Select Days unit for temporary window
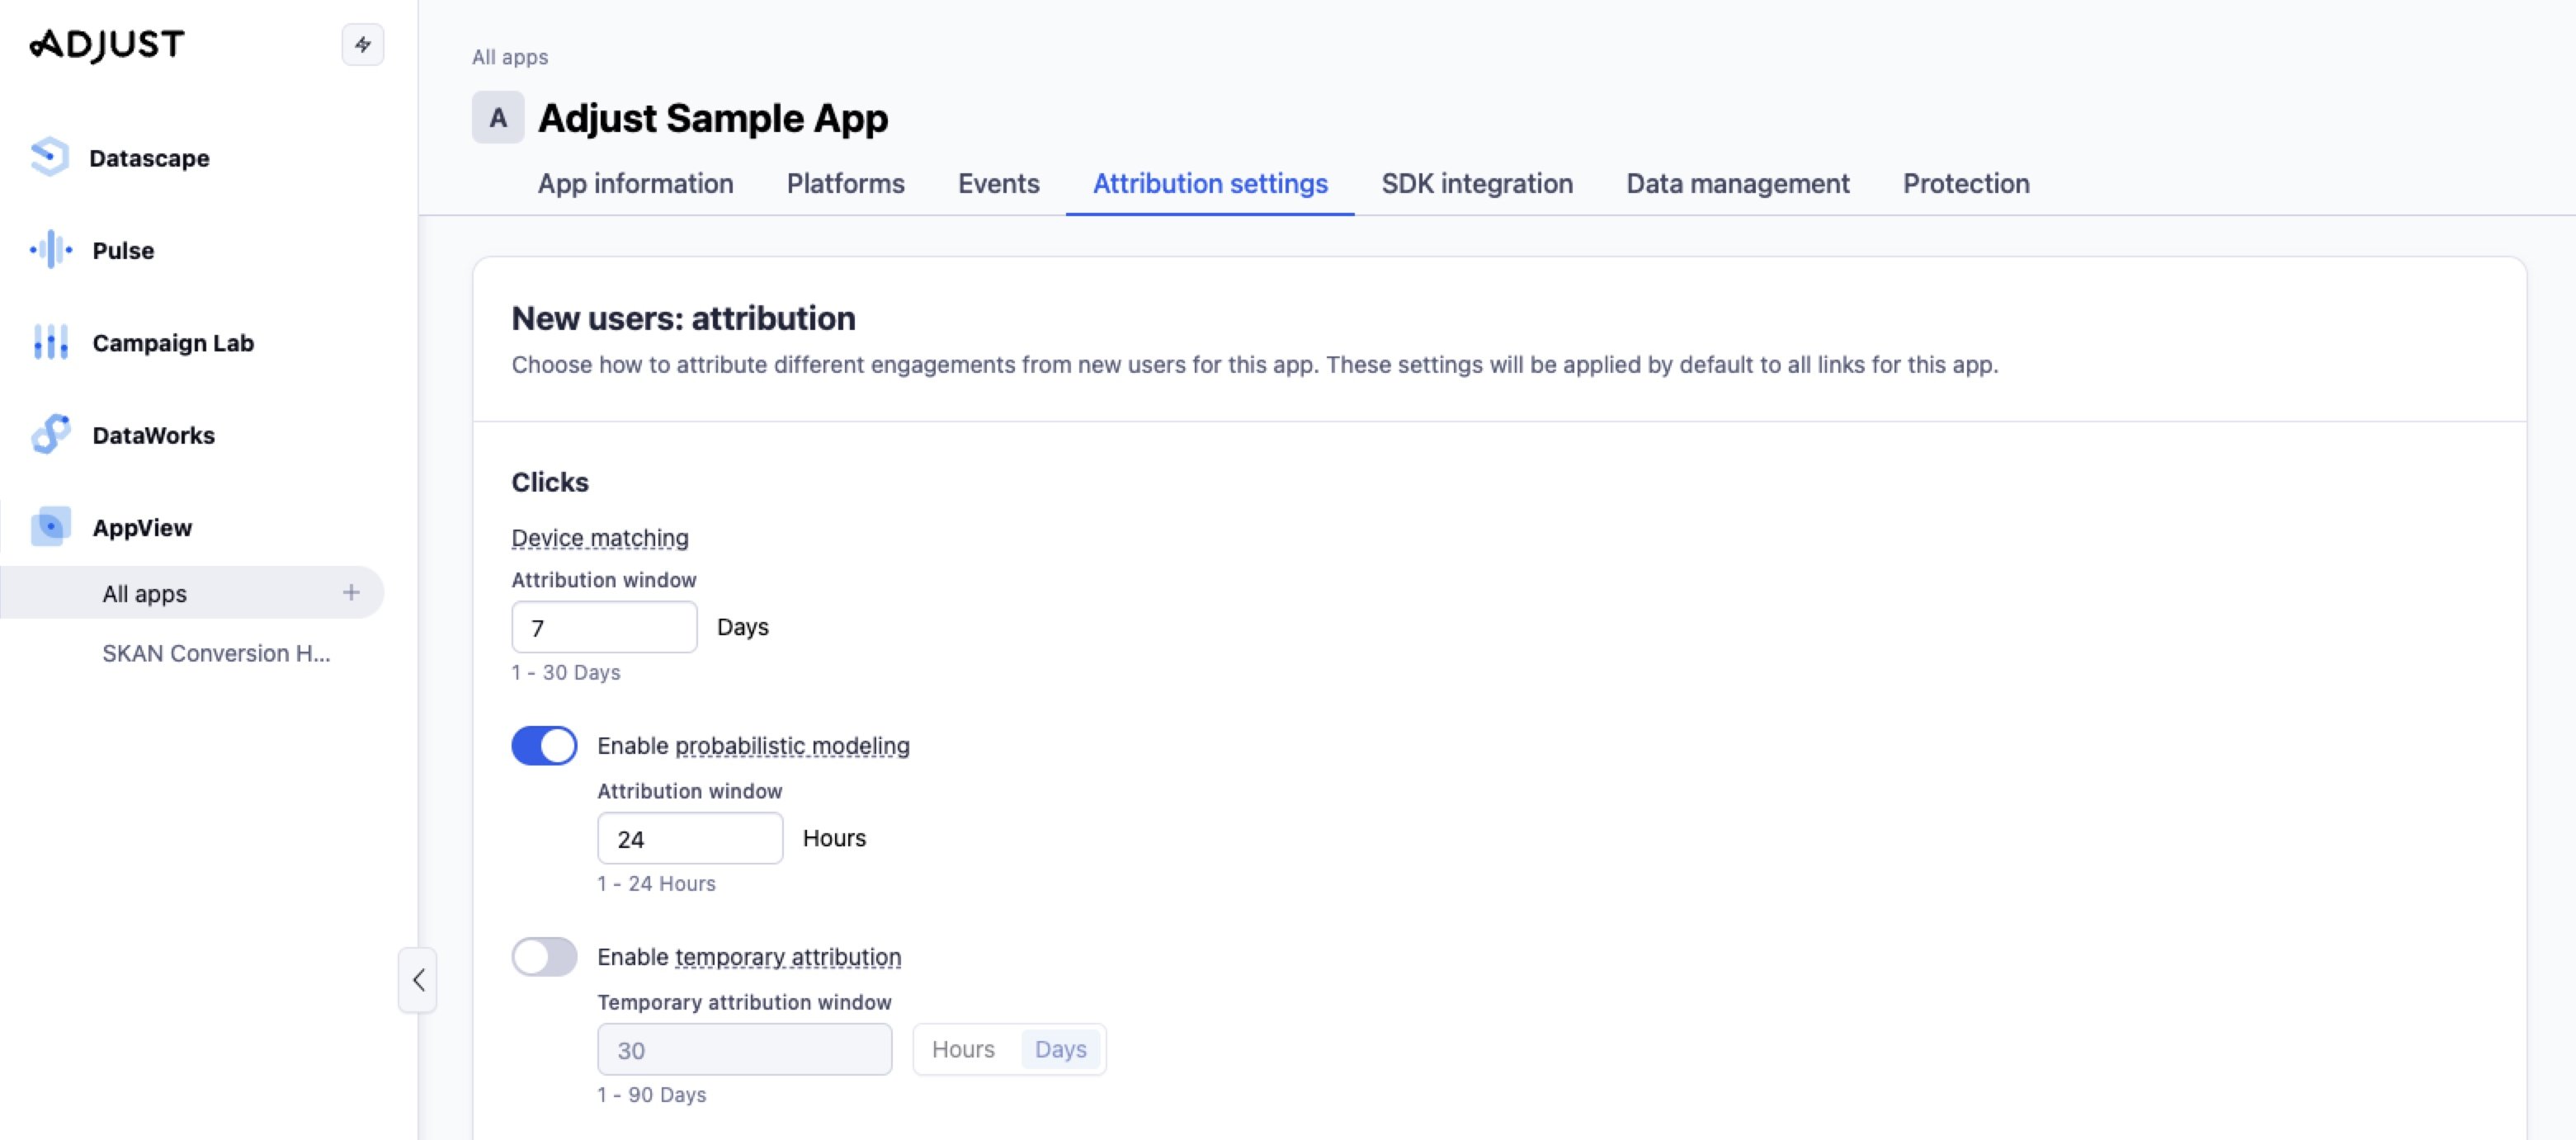Screen dimensions: 2576x1140 [x=1060, y=1049]
